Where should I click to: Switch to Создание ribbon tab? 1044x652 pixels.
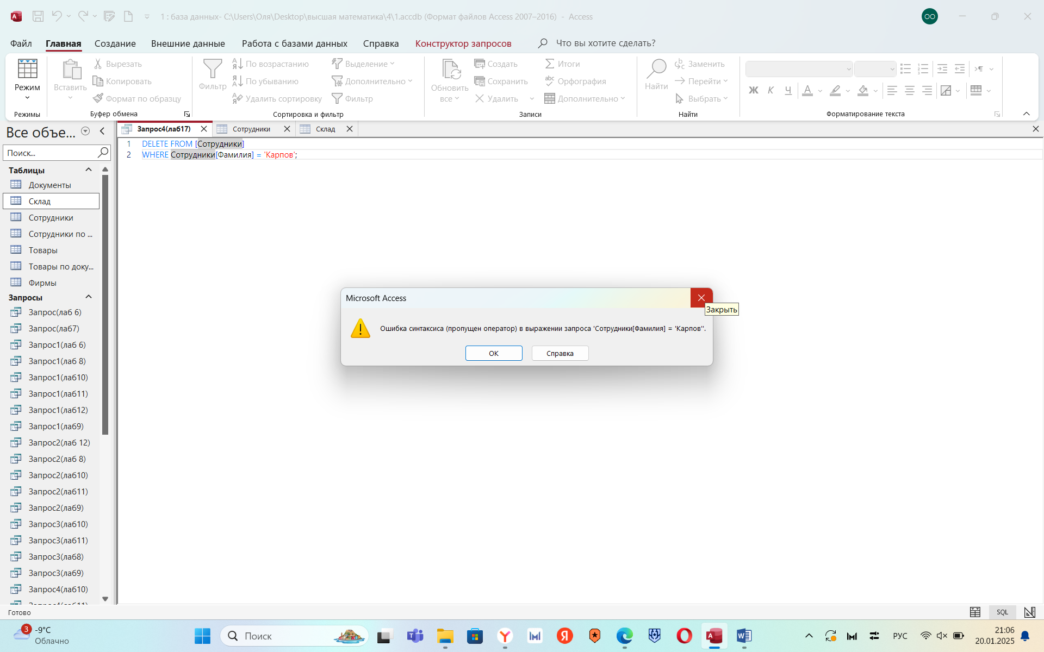(115, 43)
